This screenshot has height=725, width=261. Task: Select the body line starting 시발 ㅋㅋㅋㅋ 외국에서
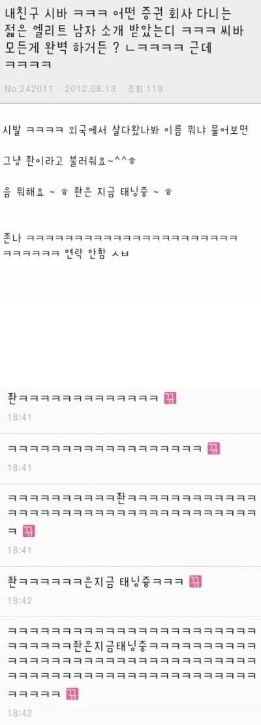pos(126,129)
